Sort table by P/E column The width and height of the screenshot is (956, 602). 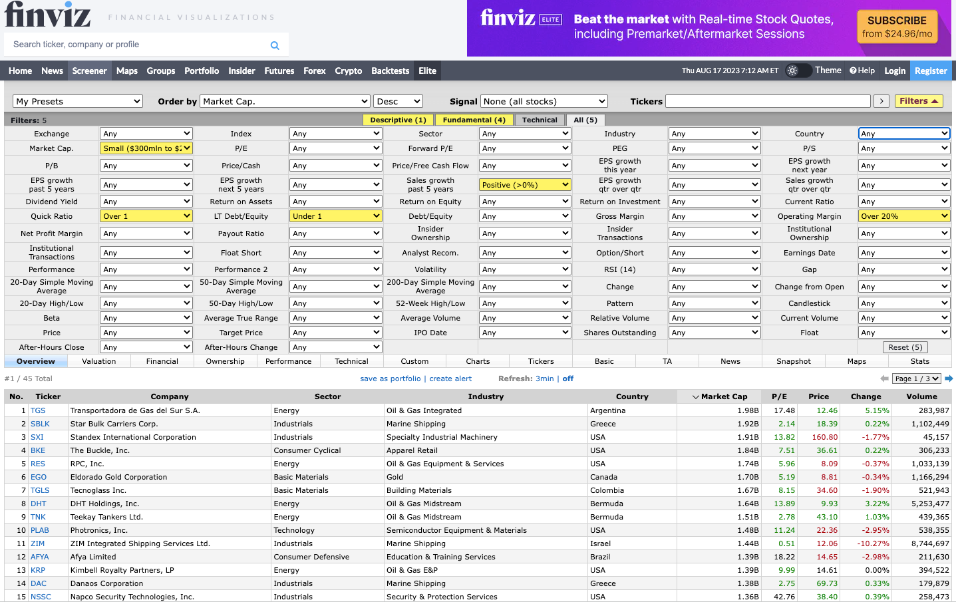[780, 396]
